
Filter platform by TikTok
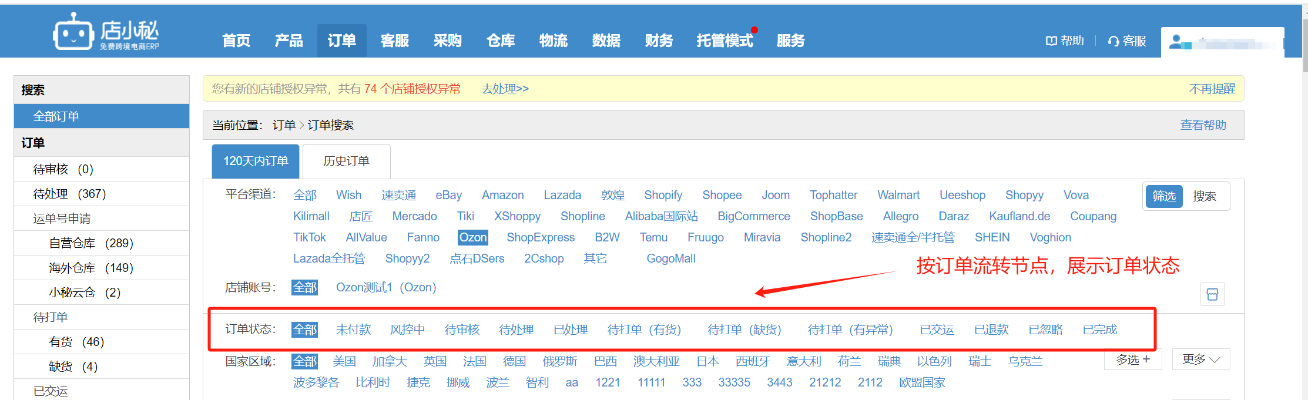click(x=310, y=237)
